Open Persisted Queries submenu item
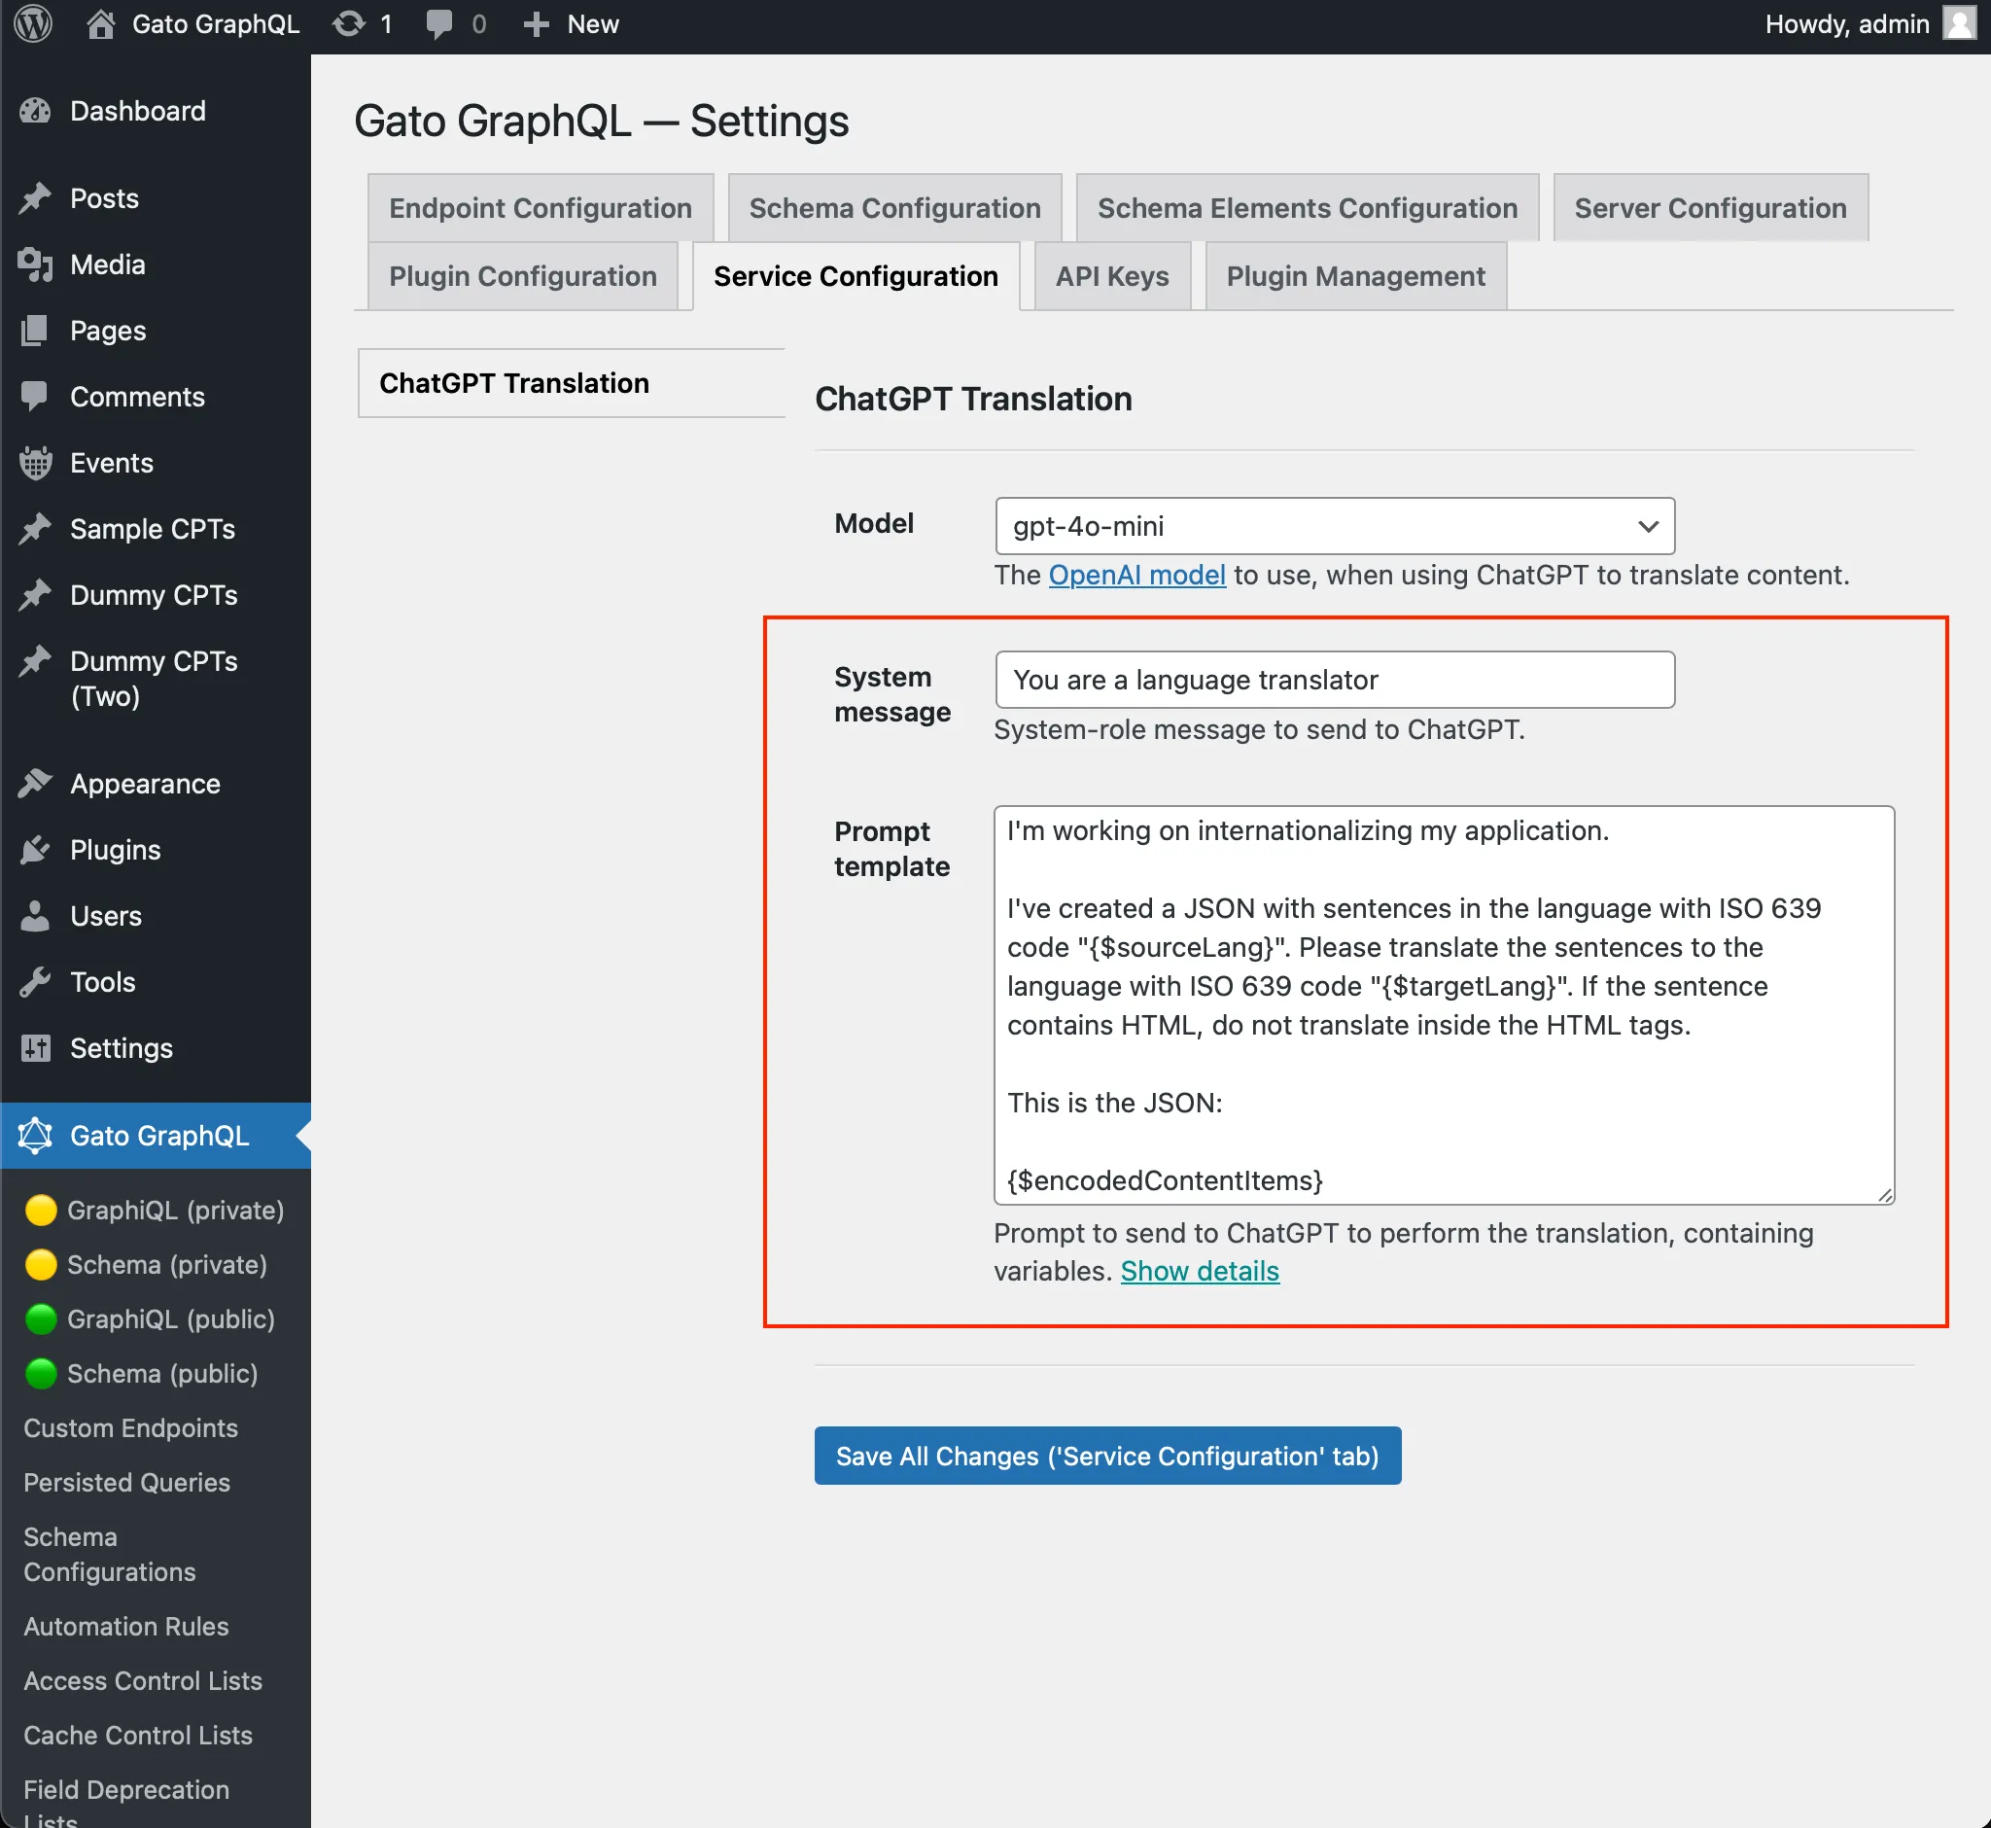This screenshot has width=1991, height=1828. [x=126, y=1483]
